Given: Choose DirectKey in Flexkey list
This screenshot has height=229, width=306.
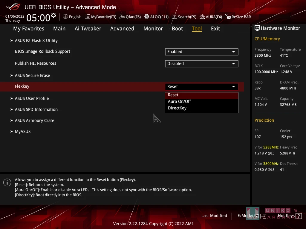Looking at the screenshot, I should click(x=202, y=108).
